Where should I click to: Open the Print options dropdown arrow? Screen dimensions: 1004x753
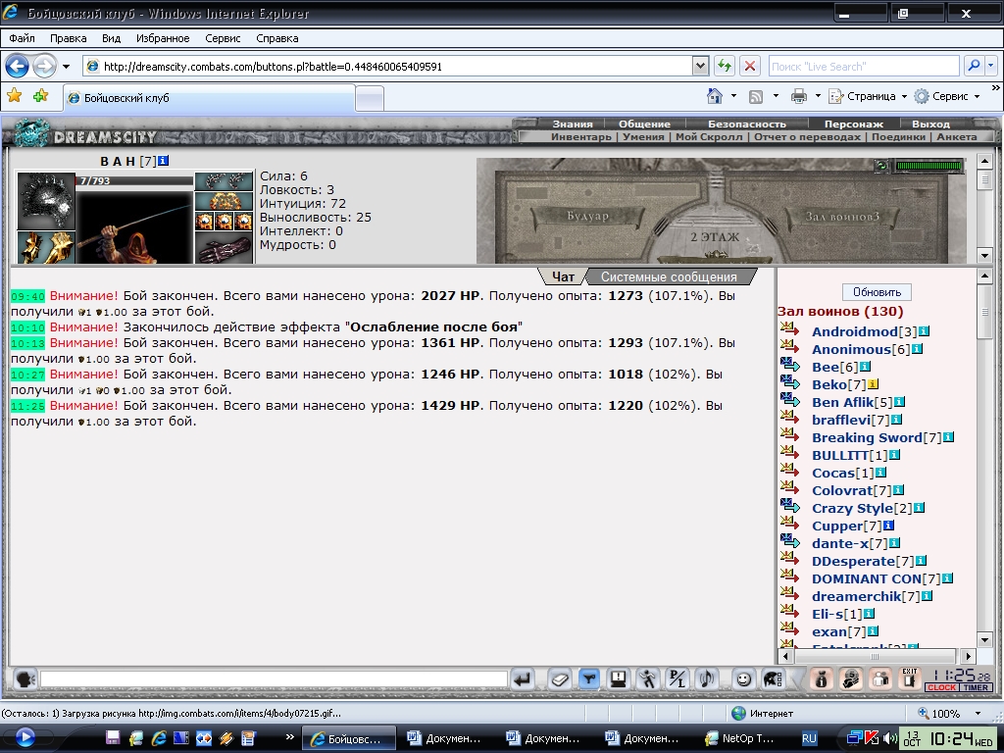click(x=818, y=96)
